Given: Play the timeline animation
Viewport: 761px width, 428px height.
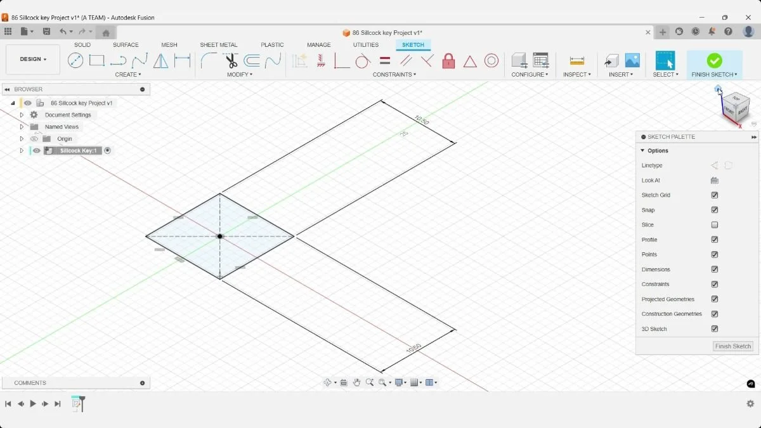Looking at the screenshot, I should tap(33, 404).
